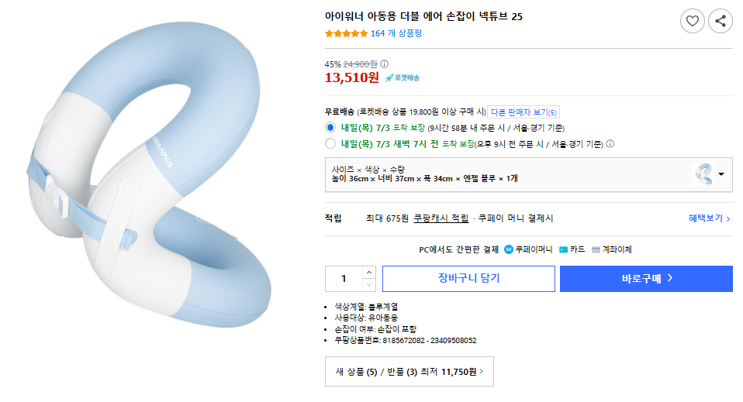The height and width of the screenshot is (402, 743).
Task: Click the share icon button
Action: pos(721,21)
